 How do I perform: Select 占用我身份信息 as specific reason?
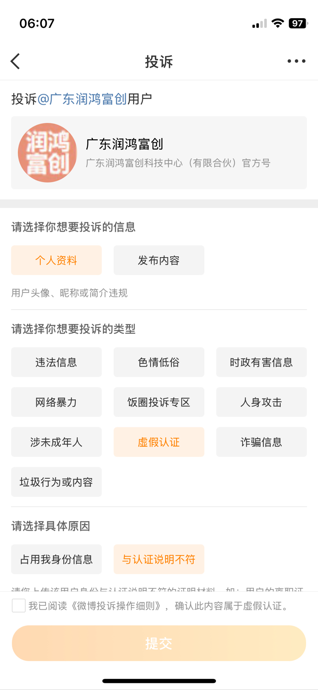pos(56,559)
